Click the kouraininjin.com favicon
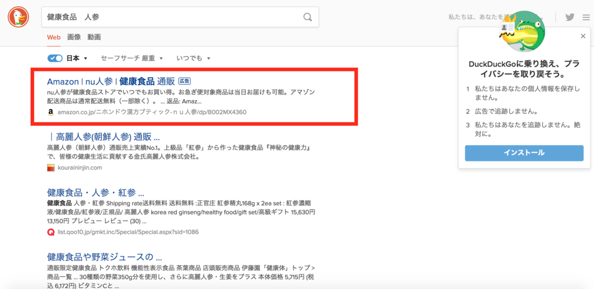This screenshot has width=594, height=289. 51,167
